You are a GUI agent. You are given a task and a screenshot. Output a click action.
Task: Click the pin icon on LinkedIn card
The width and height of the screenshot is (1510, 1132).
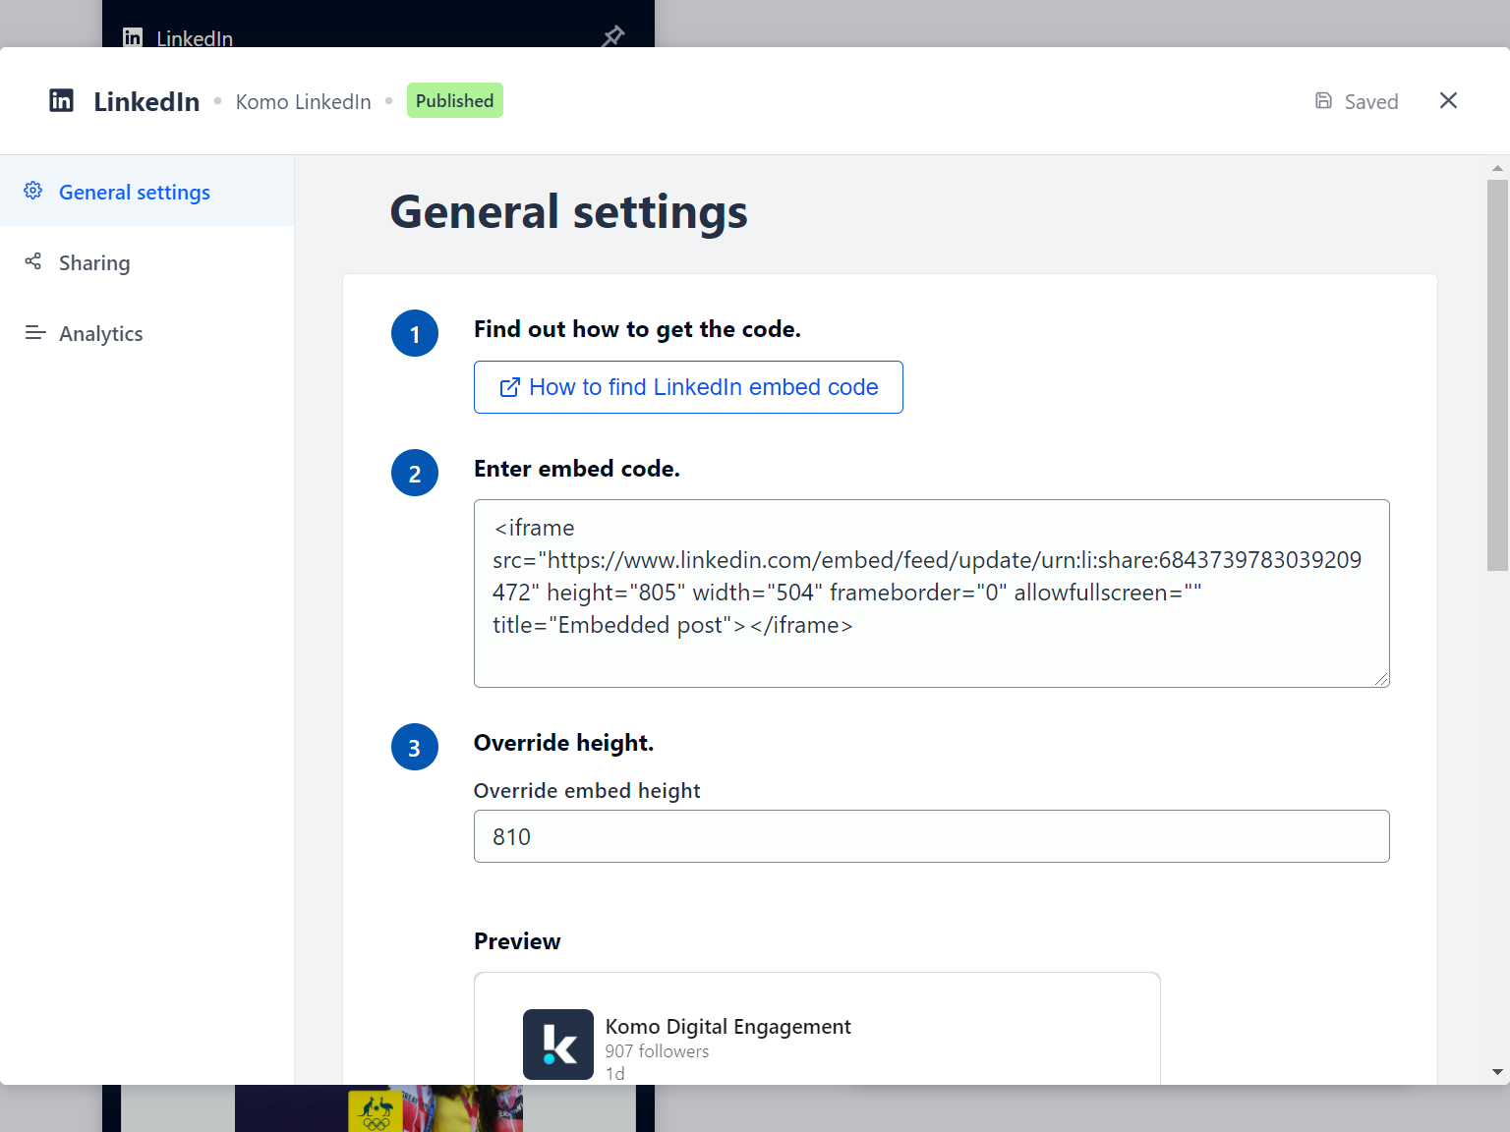[x=613, y=36]
